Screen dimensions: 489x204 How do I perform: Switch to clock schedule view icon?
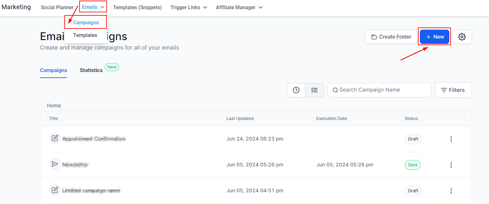pos(296,90)
